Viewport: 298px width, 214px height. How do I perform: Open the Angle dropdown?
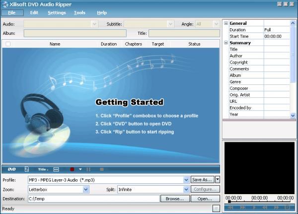(216, 24)
